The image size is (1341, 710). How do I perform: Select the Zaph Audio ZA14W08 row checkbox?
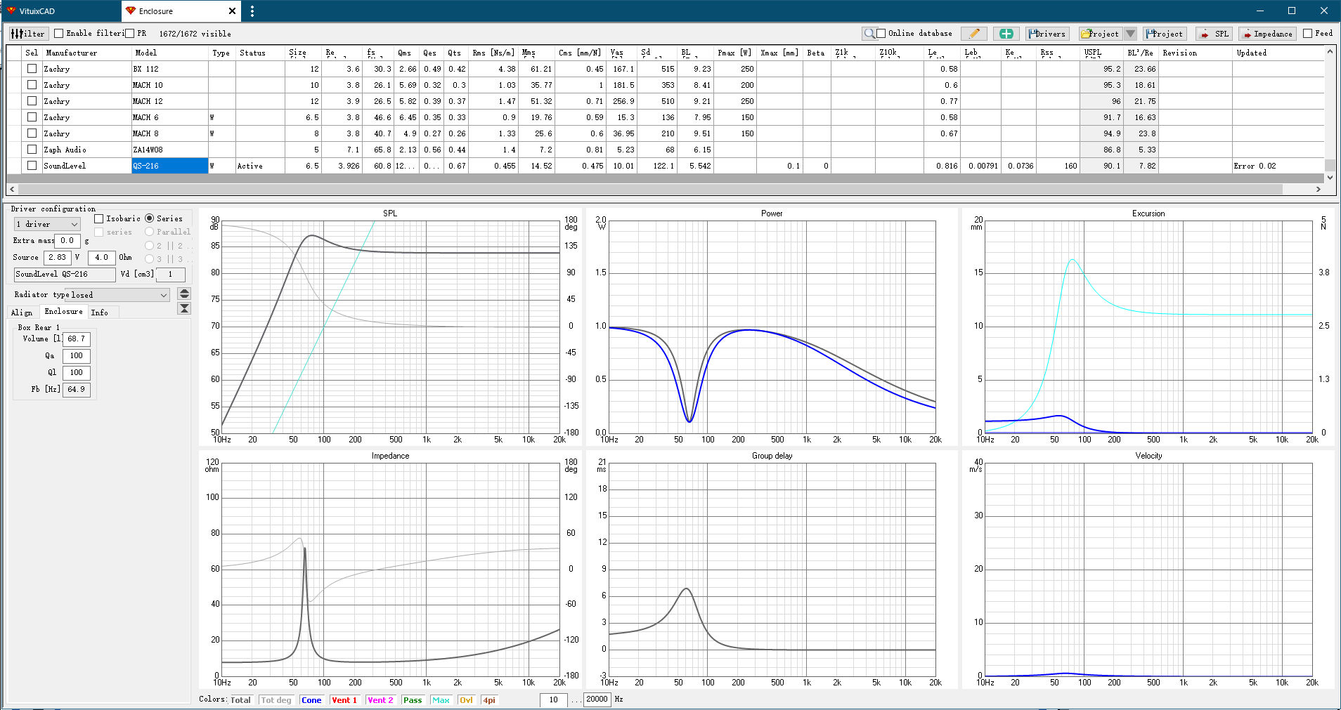click(x=32, y=150)
